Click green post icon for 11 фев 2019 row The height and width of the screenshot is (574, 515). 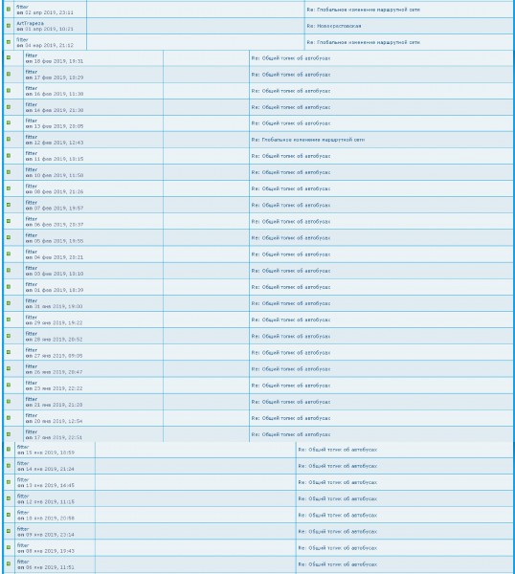[9, 156]
